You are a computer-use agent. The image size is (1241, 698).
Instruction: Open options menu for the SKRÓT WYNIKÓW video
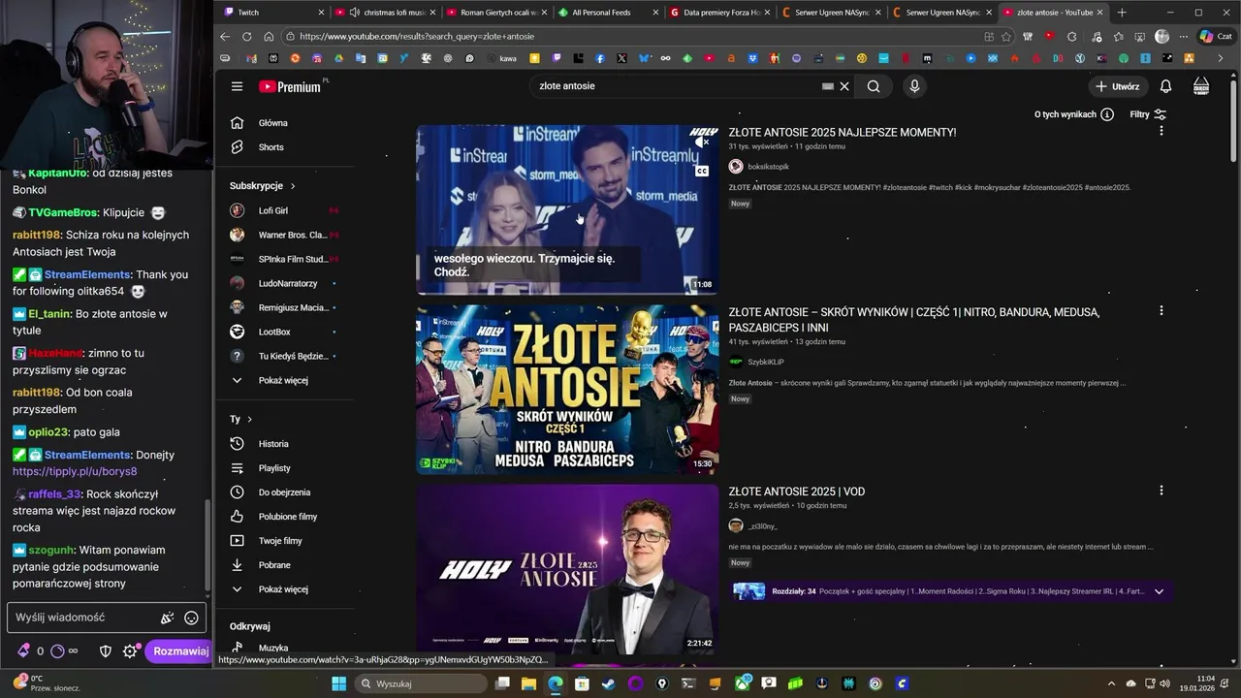point(1161,311)
